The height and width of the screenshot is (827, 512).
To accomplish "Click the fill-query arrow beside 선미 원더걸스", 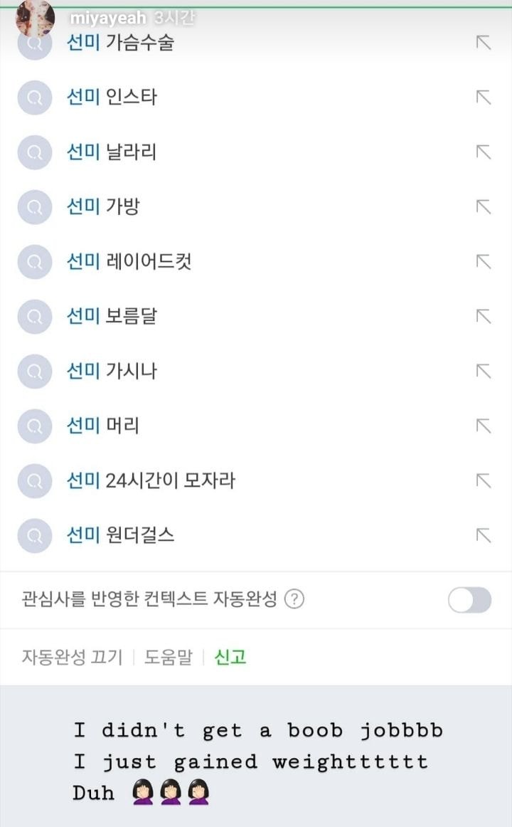I will point(484,535).
